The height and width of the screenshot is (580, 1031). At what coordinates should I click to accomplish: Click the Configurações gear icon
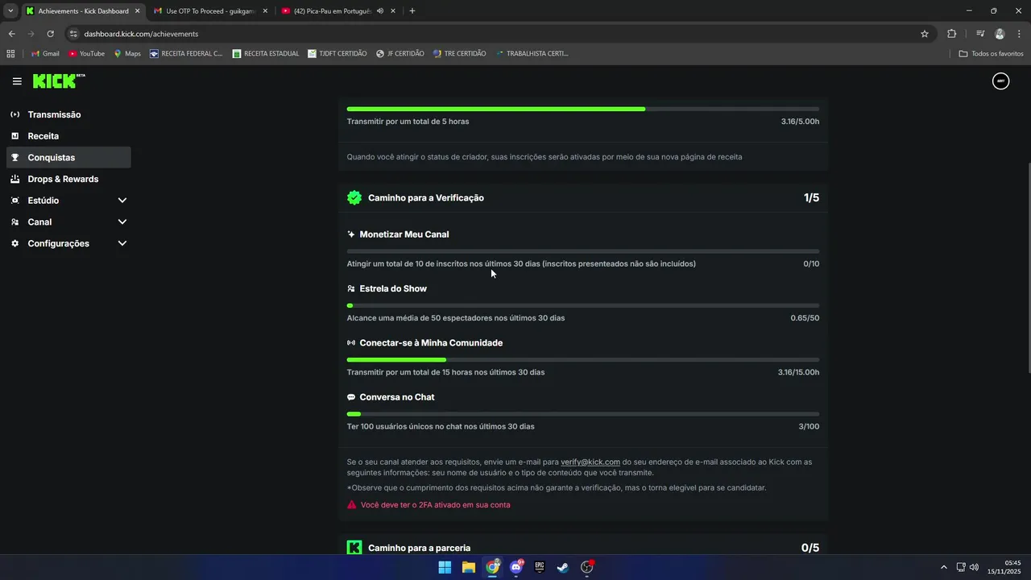[x=14, y=243]
